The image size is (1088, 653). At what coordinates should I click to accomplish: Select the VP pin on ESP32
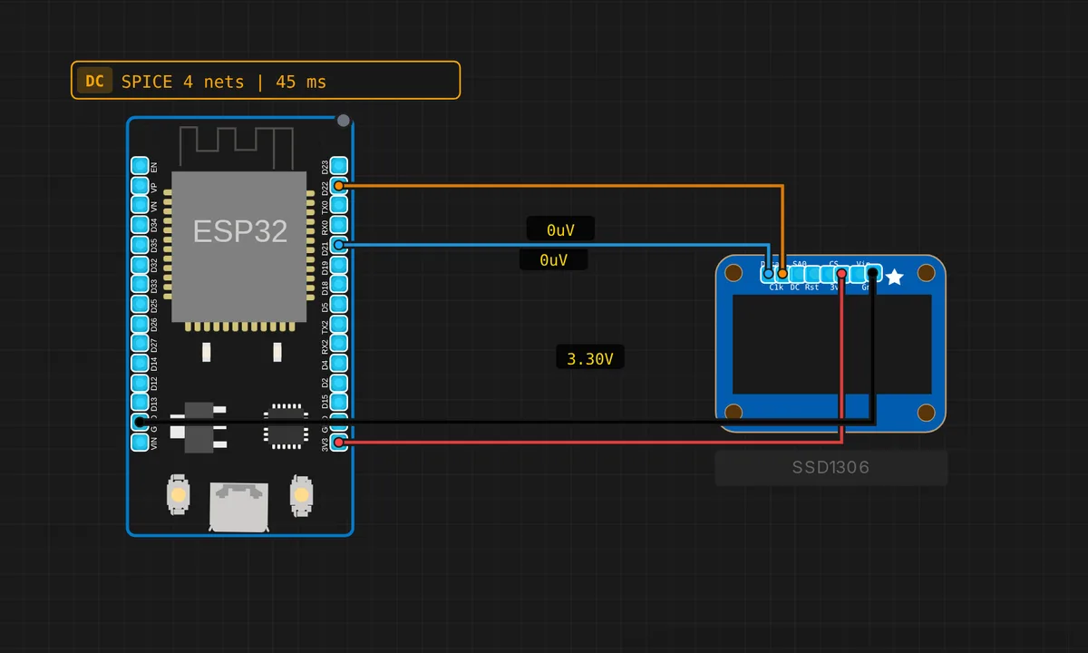click(x=140, y=186)
